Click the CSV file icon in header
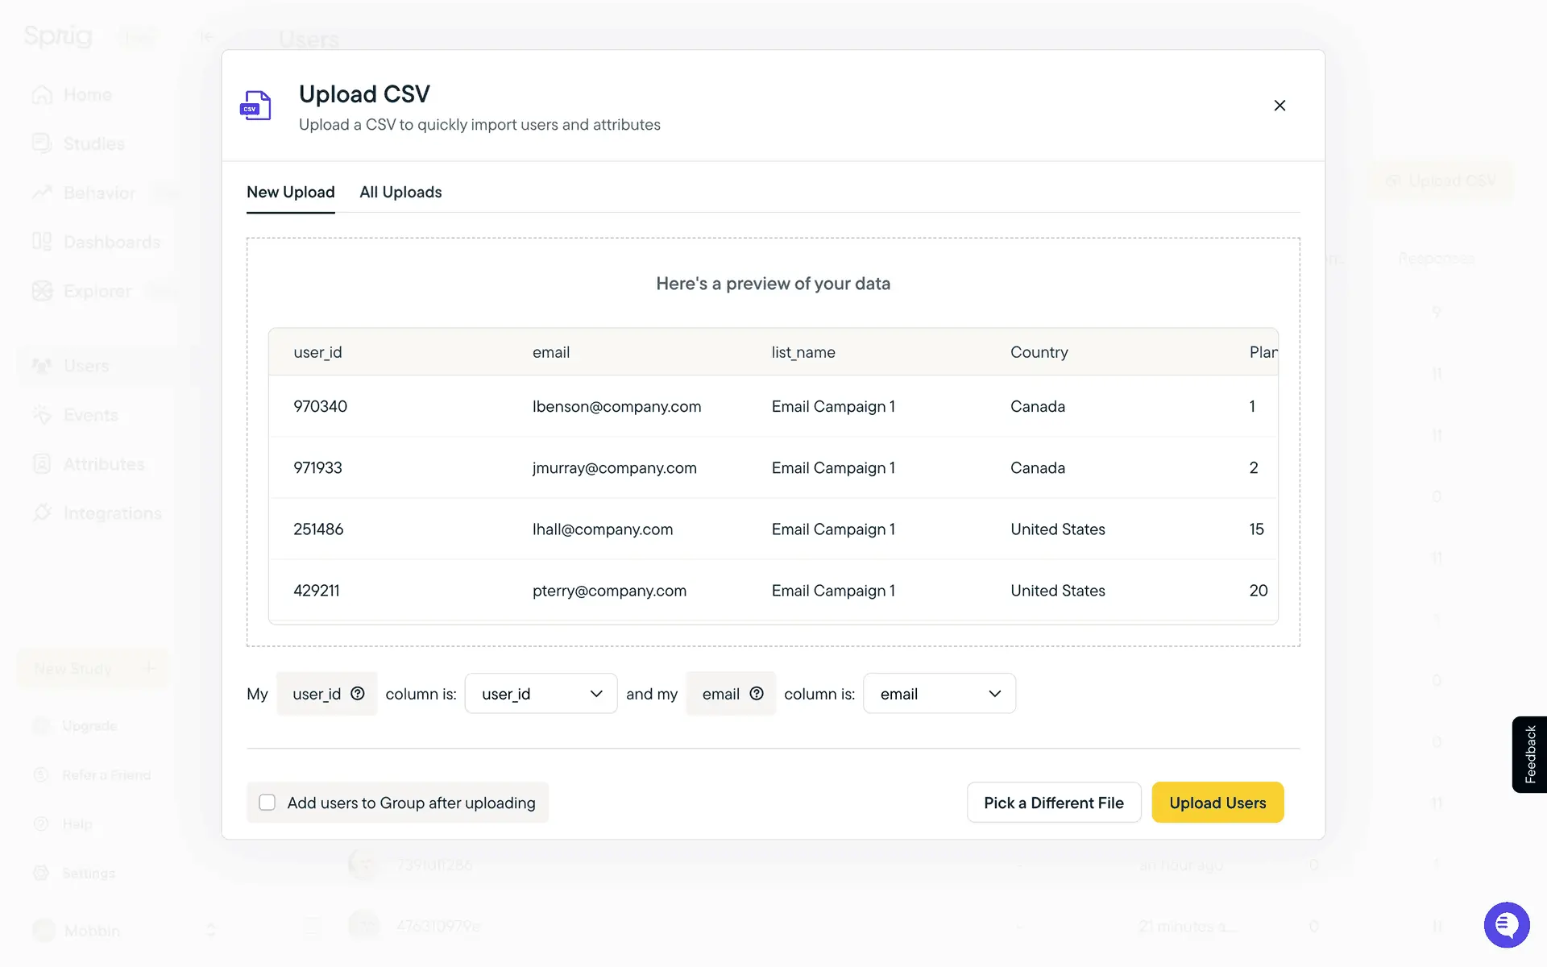This screenshot has width=1547, height=967. click(256, 106)
